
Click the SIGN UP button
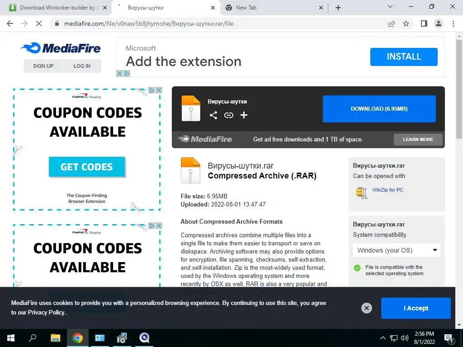[x=43, y=66]
